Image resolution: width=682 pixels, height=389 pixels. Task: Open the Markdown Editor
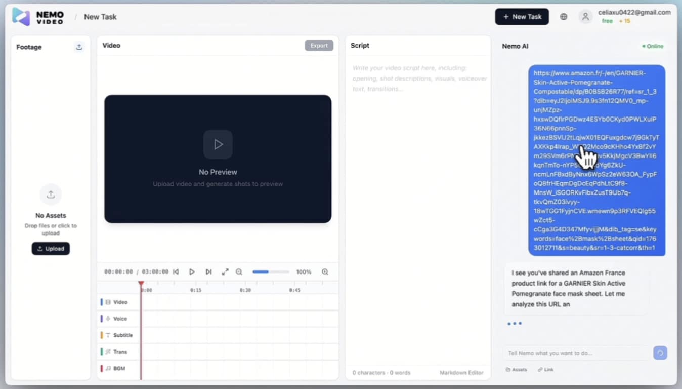(x=461, y=372)
